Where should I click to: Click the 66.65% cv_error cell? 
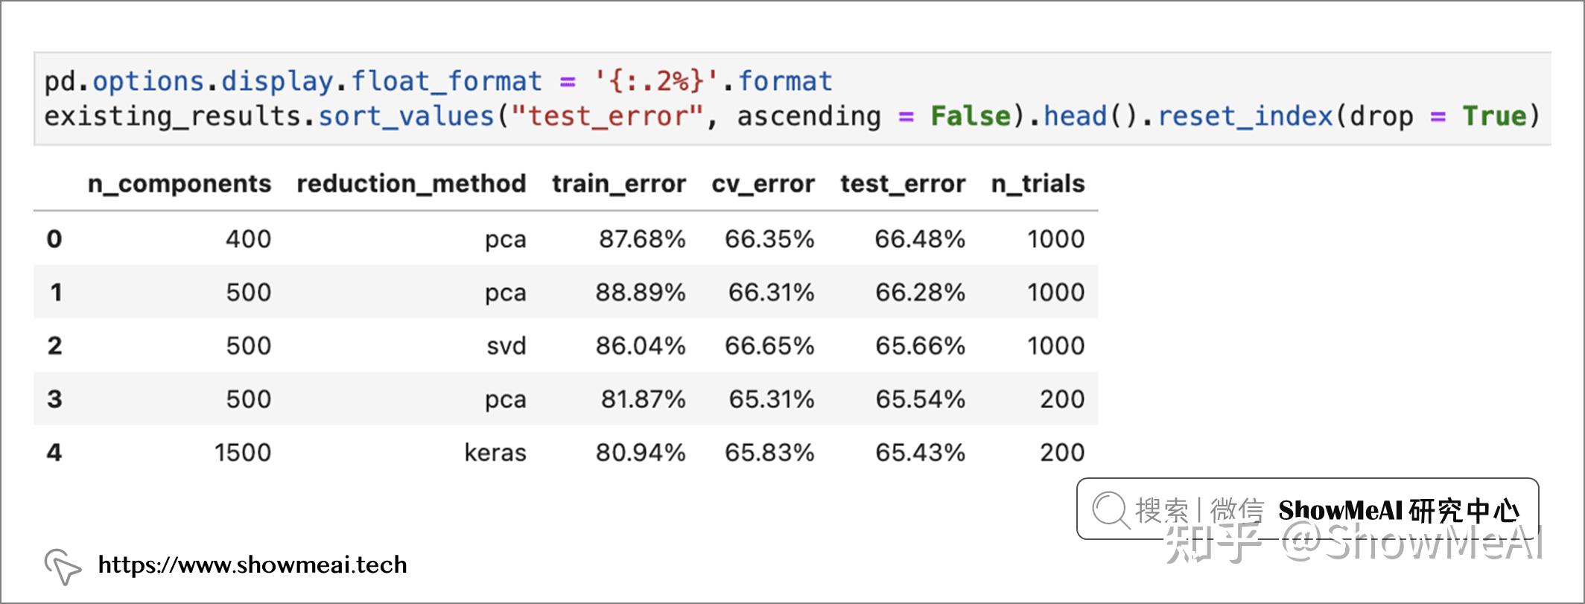pos(769,346)
